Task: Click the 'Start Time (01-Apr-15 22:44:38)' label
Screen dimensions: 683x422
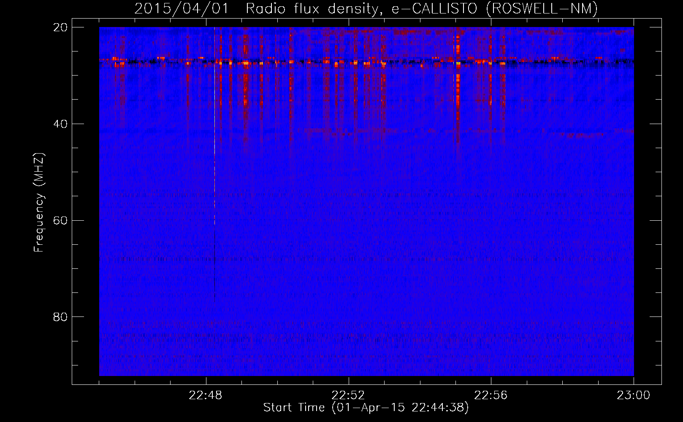Action: [x=366, y=408]
